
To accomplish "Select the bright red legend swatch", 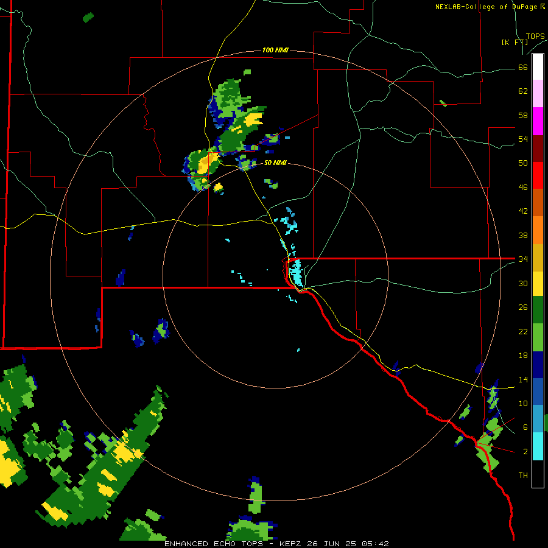I will [x=538, y=175].
